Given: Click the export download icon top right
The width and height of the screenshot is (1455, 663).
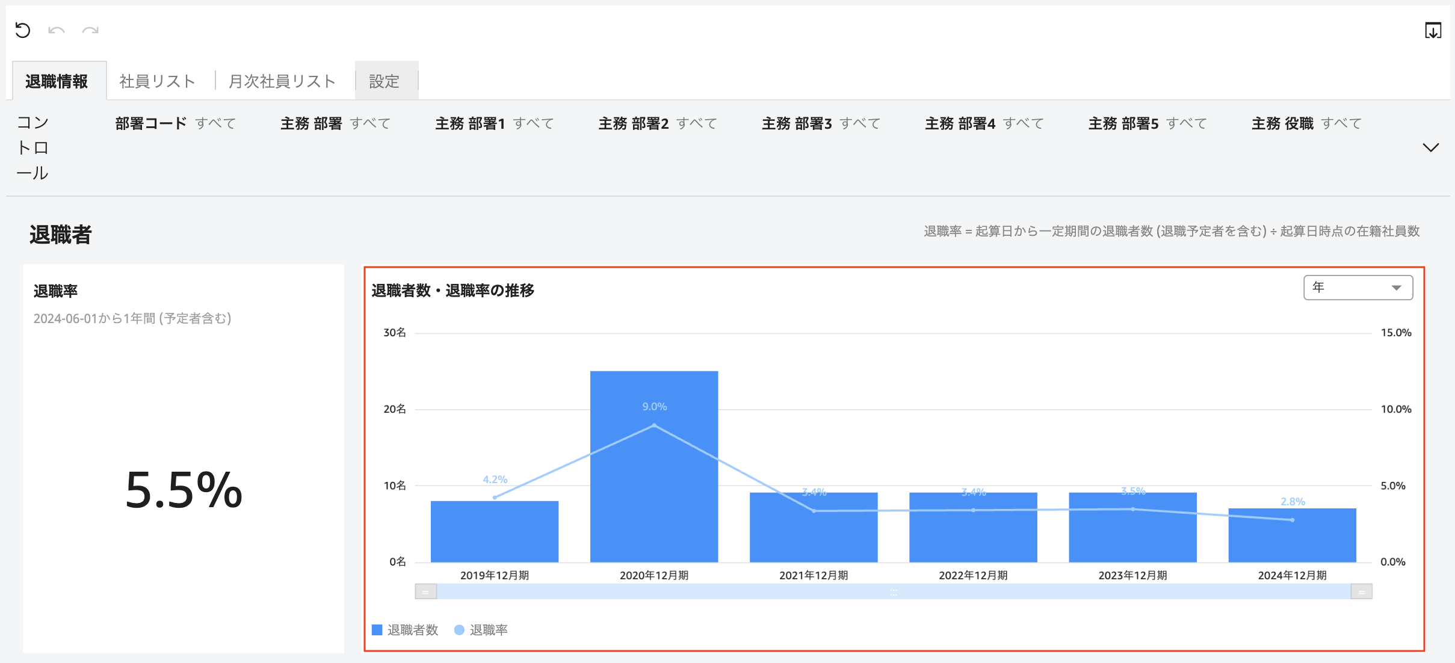Looking at the screenshot, I should pyautogui.click(x=1433, y=31).
